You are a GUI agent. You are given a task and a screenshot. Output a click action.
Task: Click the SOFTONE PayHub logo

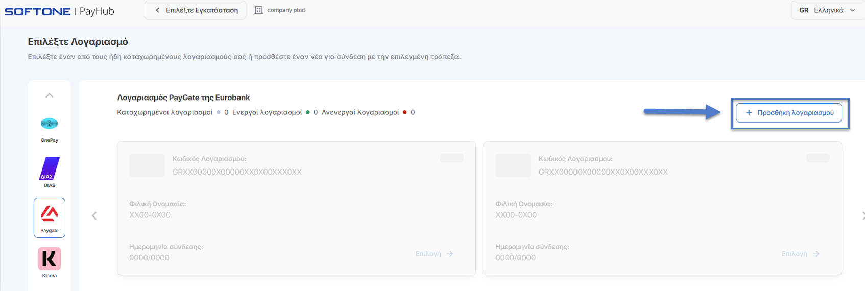[x=59, y=11]
